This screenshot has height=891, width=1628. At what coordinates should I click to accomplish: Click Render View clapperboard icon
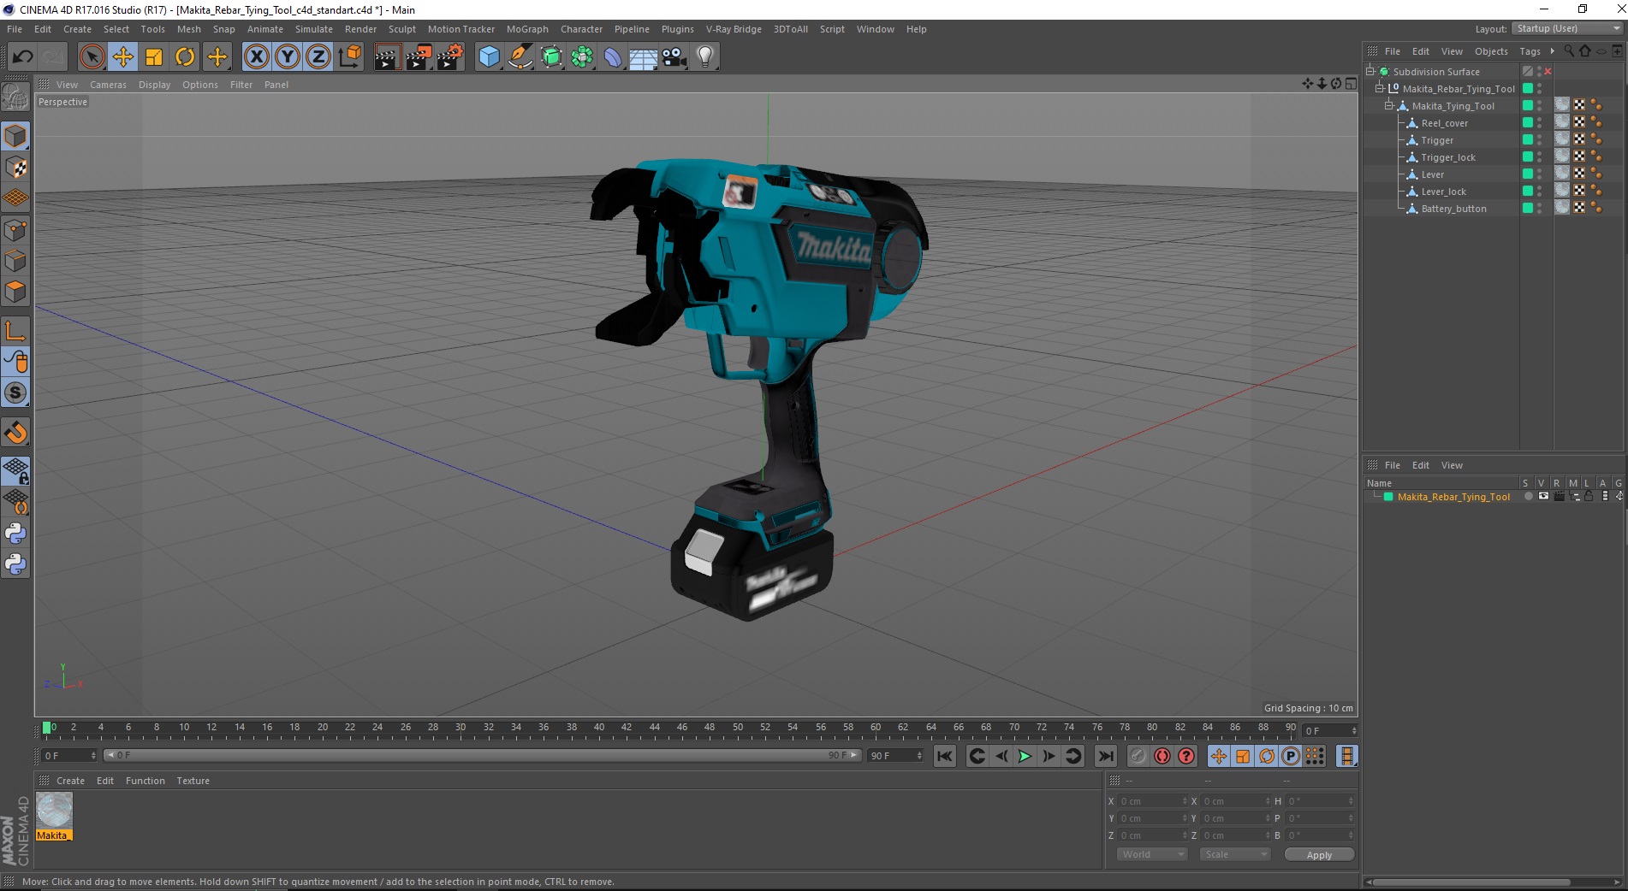387,57
